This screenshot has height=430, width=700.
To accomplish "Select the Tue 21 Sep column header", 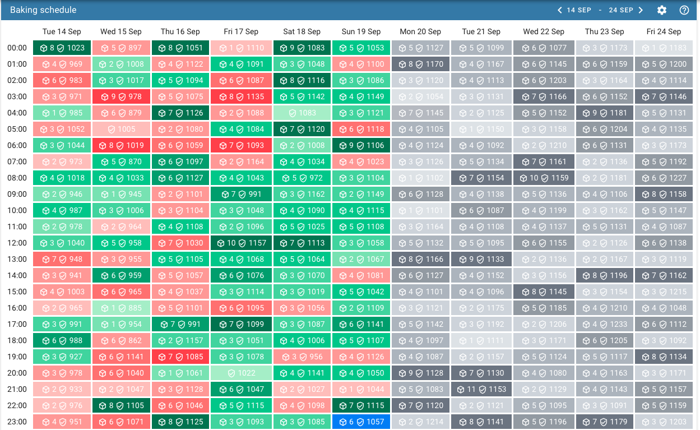I will [480, 31].
